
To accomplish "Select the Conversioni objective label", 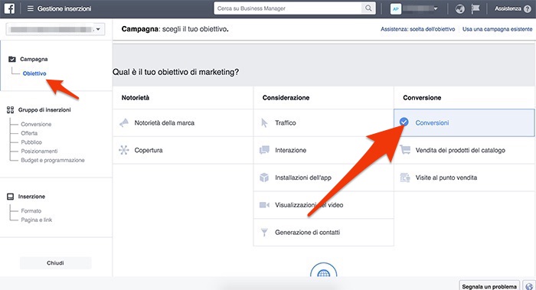I will pyautogui.click(x=432, y=122).
